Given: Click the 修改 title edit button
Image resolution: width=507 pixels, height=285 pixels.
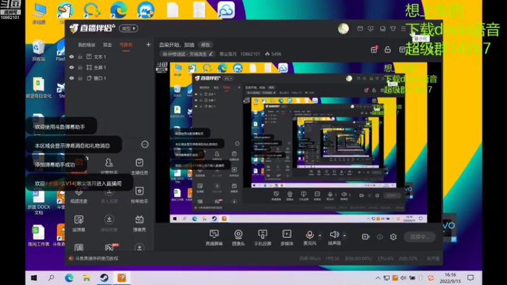Looking at the screenshot, I should (x=205, y=44).
